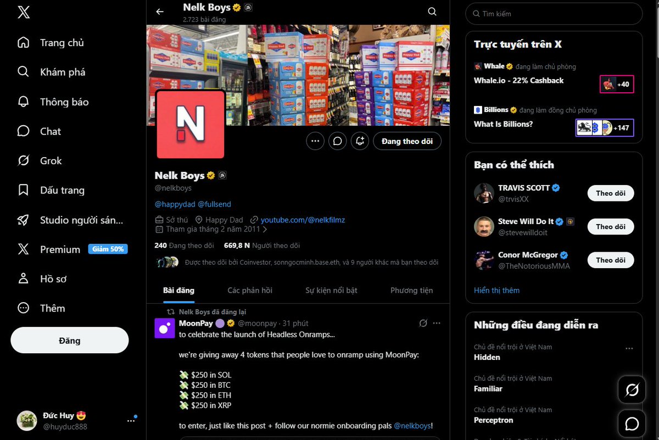Open the Happy Dad header banner image
The width and height of the screenshot is (659, 440).
(298, 75)
